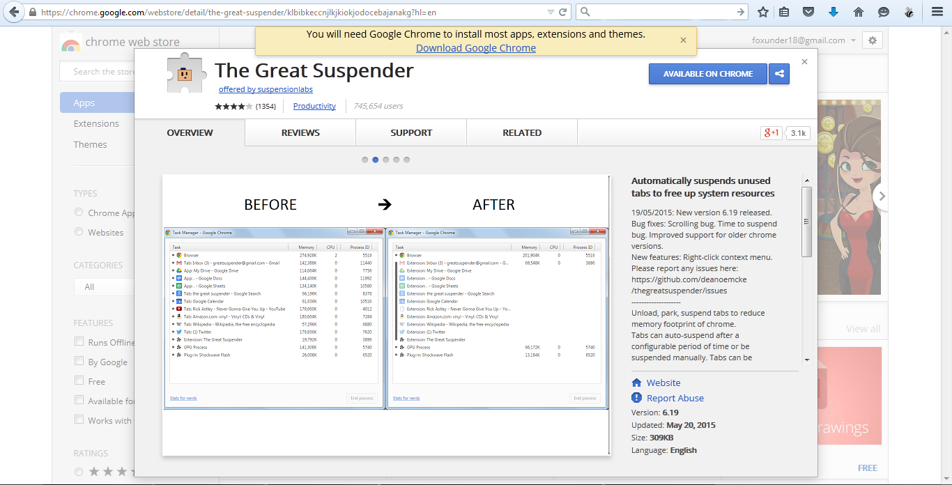The height and width of the screenshot is (485, 952).
Task: Click the magnifier icon in browser search box
Action: [585, 12]
